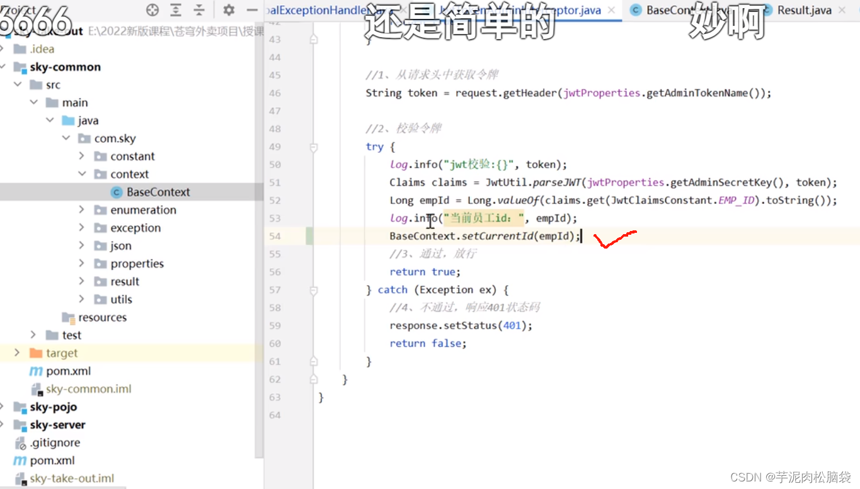Click "return true;" statement
This screenshot has height=489, width=860.
(x=425, y=272)
